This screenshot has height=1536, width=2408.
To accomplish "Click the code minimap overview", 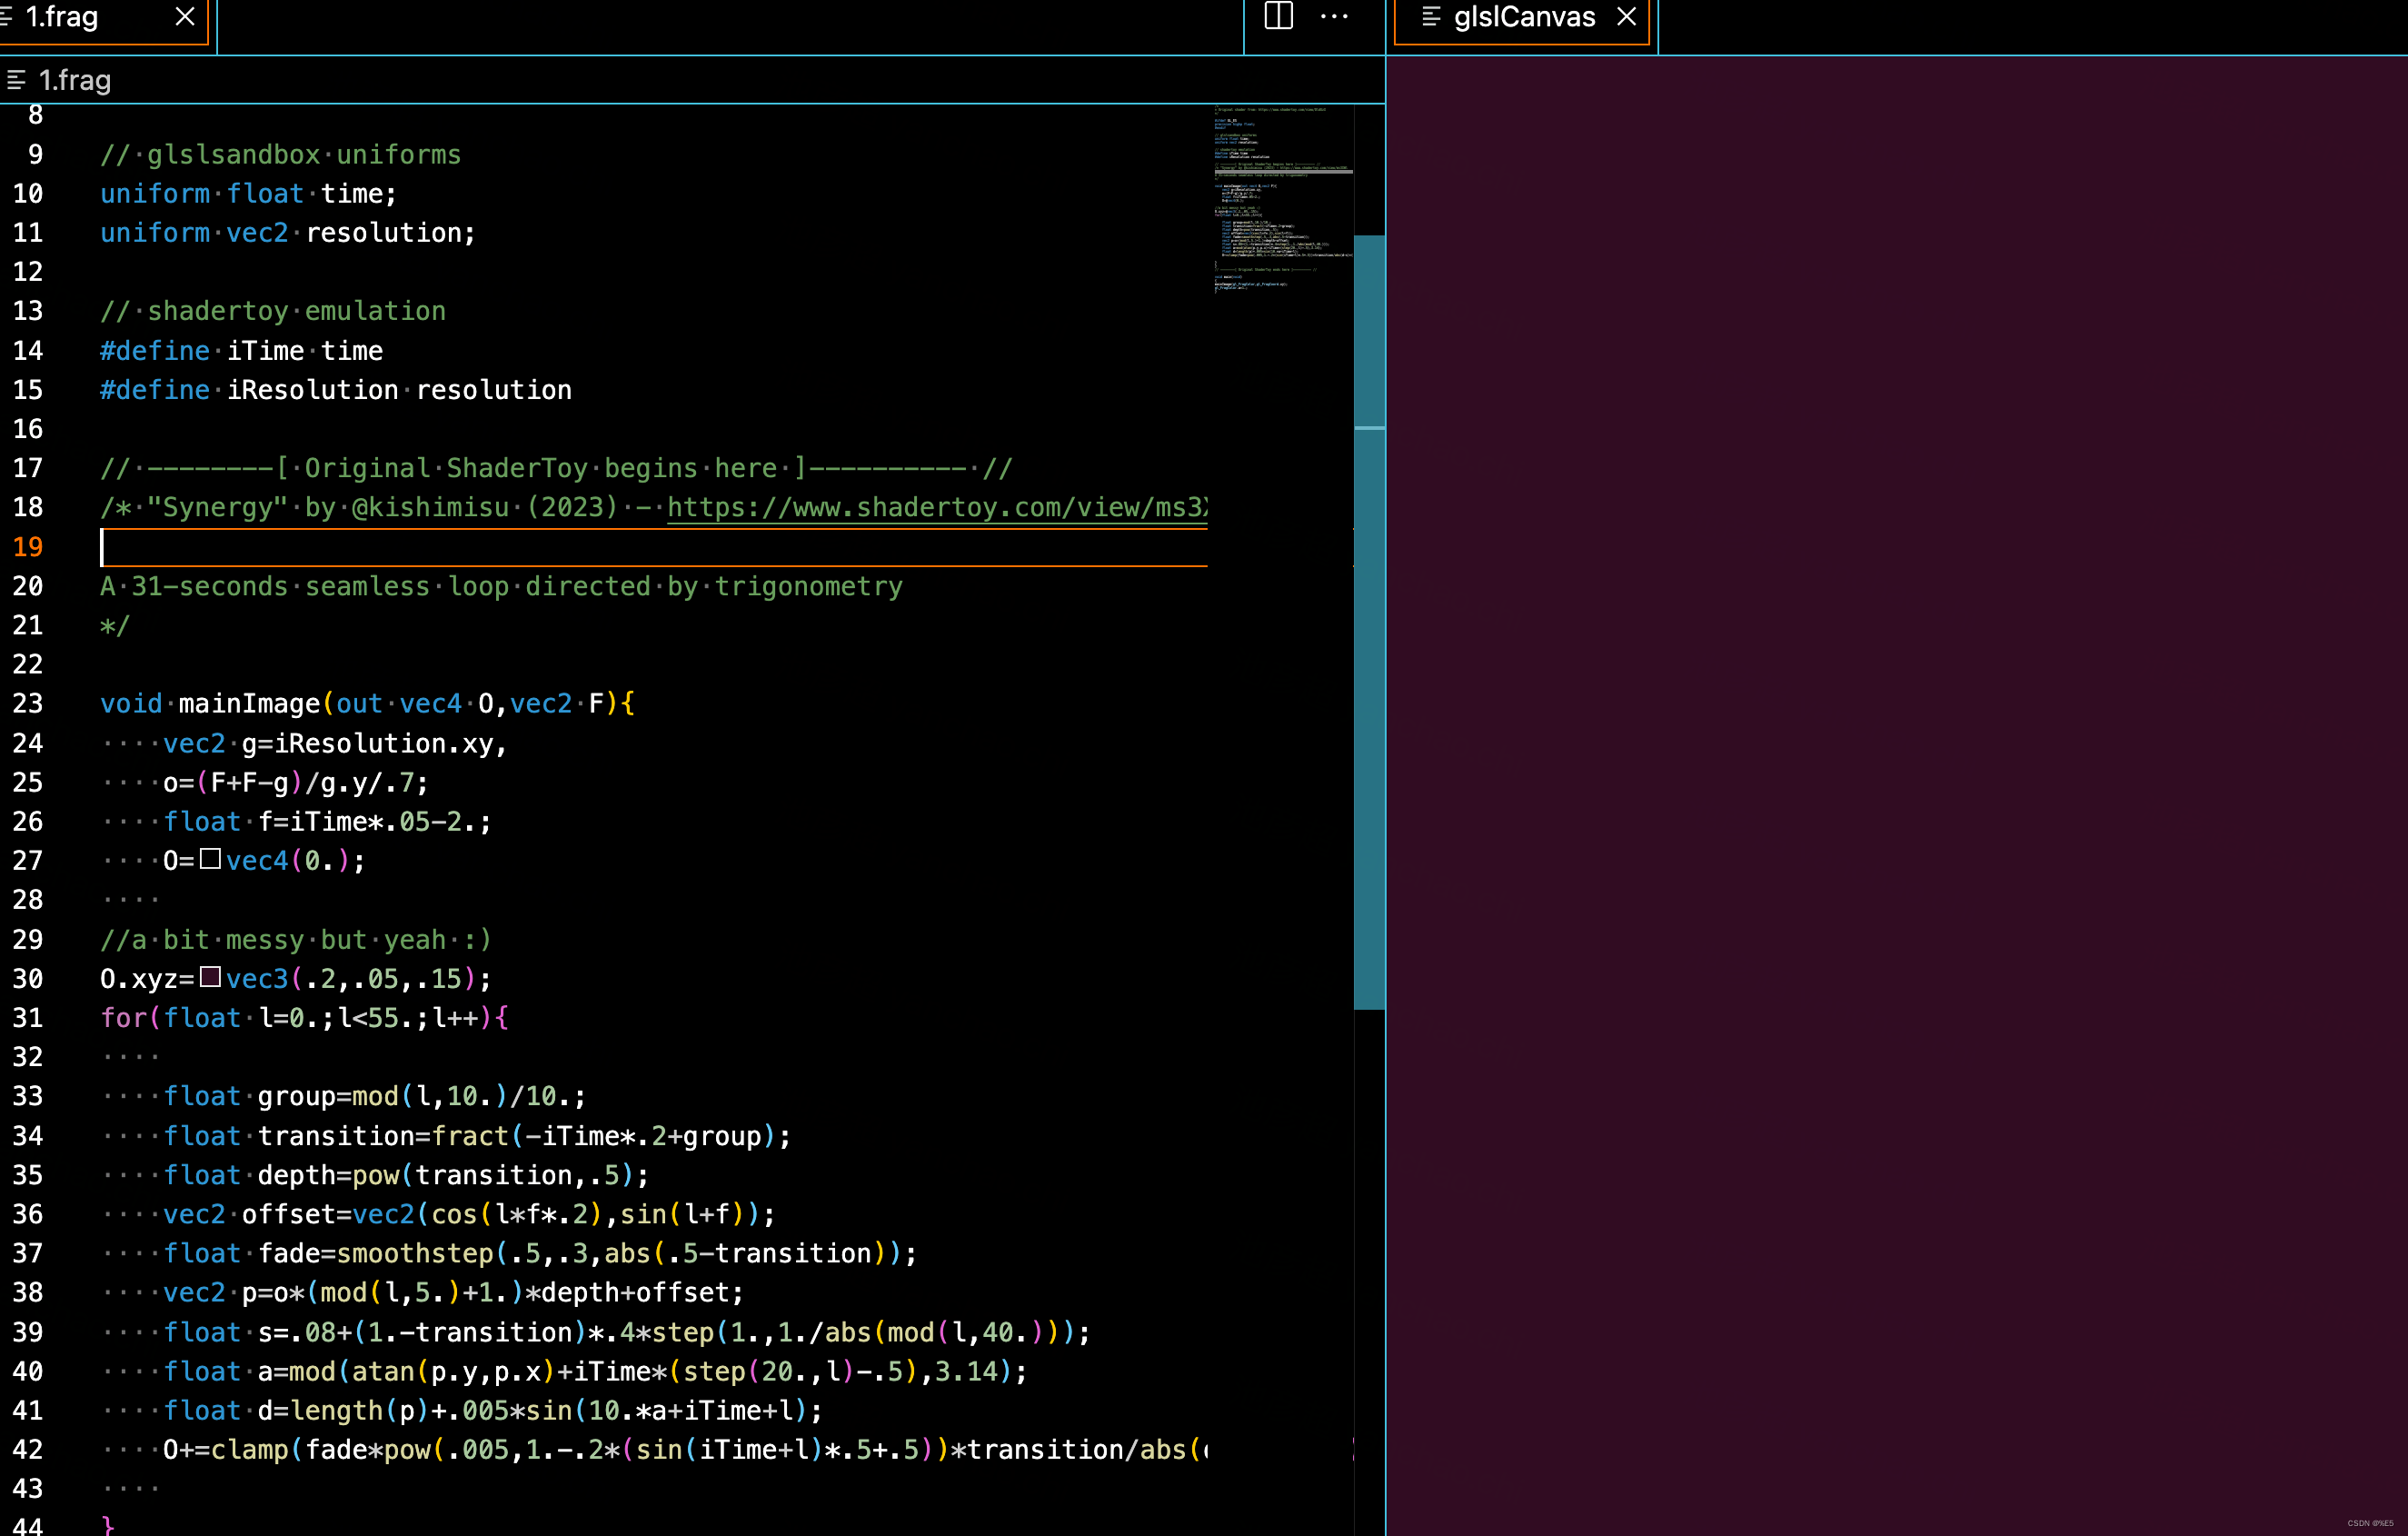I will [x=1283, y=200].
